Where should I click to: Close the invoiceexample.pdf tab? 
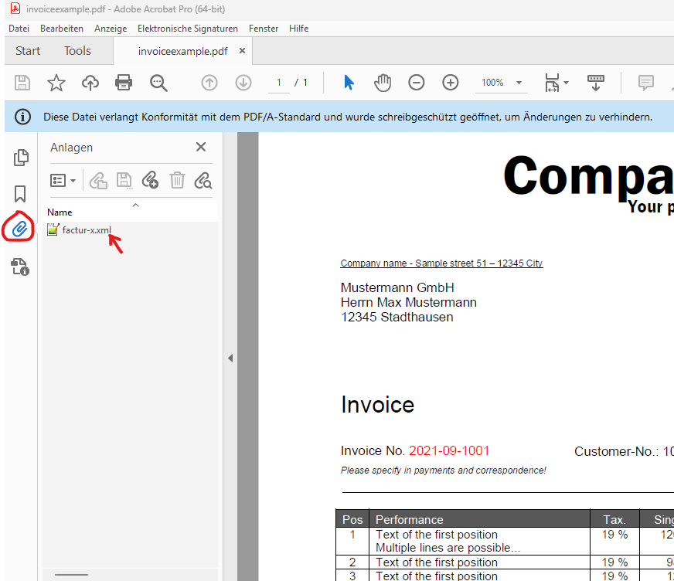tap(243, 51)
